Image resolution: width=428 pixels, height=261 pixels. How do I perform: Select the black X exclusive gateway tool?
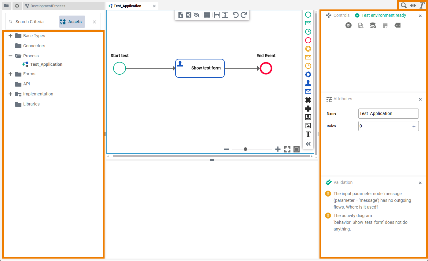point(308,100)
